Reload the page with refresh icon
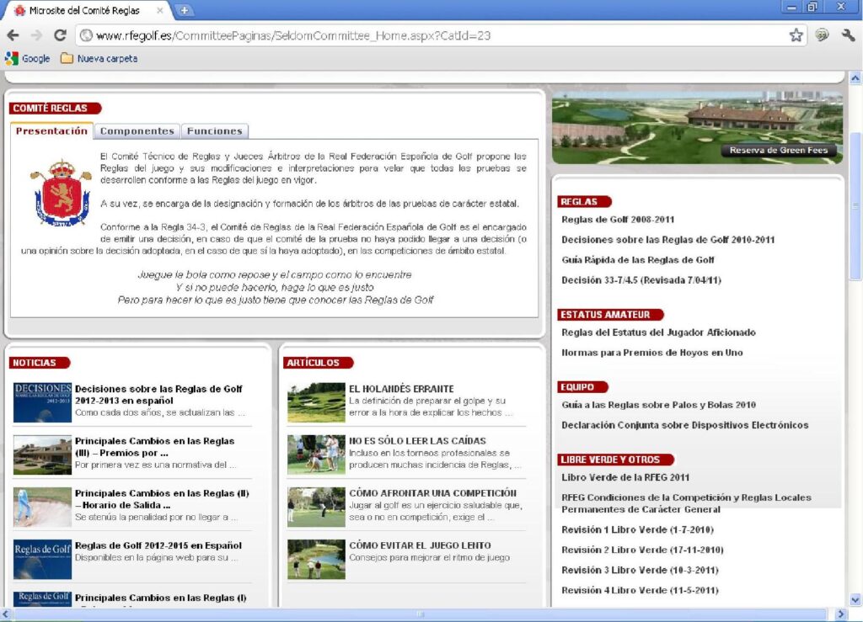The image size is (863, 622). pyautogui.click(x=60, y=35)
